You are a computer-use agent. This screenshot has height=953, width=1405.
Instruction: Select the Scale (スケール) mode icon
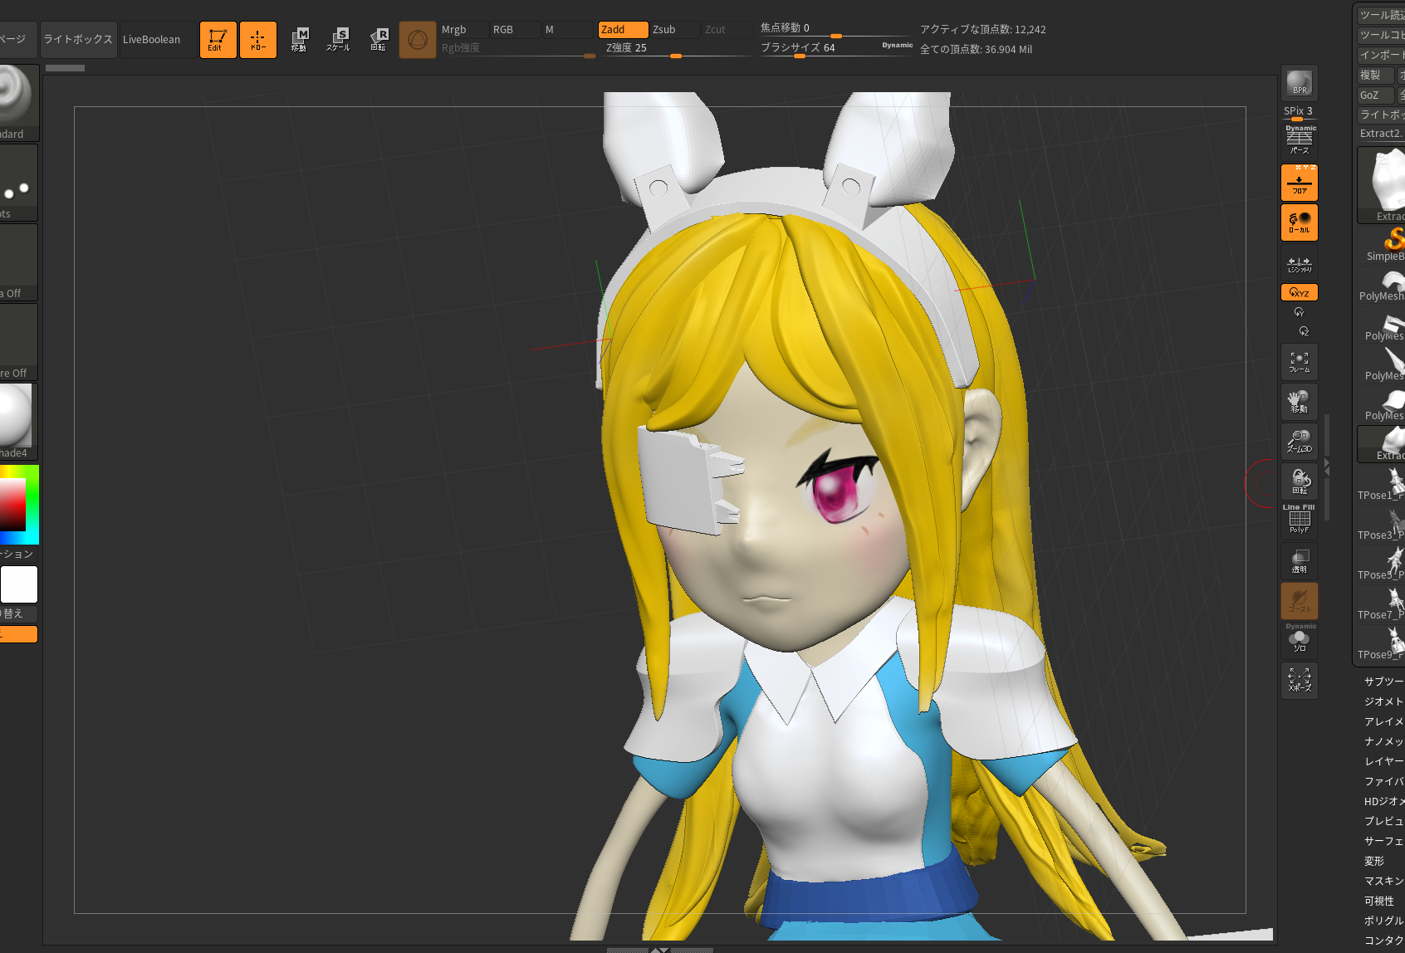338,40
